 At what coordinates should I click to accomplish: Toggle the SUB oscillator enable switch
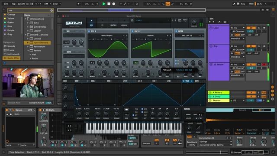(64, 31)
